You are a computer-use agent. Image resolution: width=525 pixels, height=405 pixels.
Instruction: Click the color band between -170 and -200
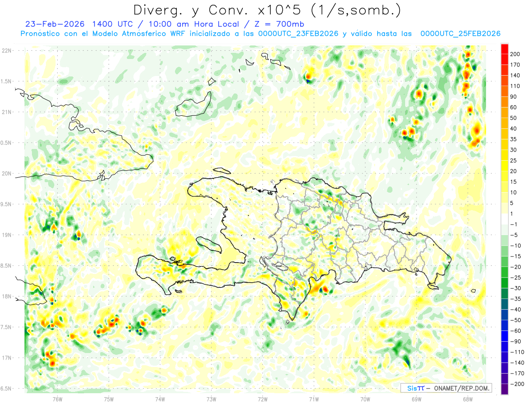pos(504,379)
